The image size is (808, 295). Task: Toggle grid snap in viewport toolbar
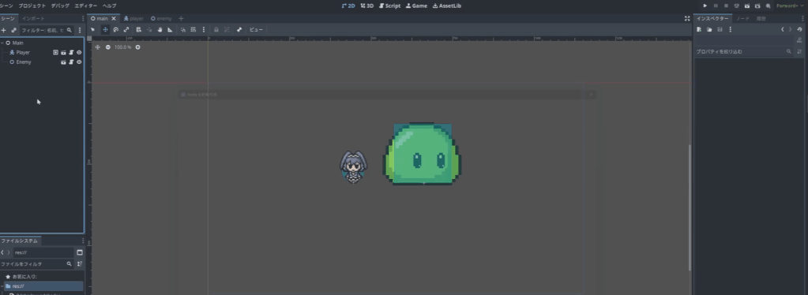click(194, 29)
